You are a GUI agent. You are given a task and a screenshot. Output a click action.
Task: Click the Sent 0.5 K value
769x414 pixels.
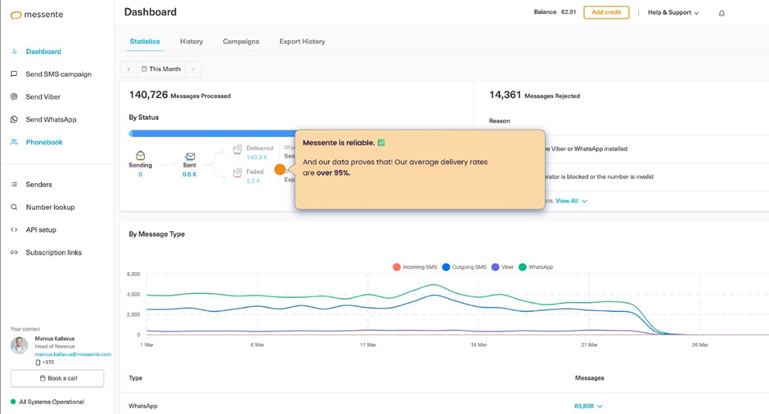[x=189, y=174]
